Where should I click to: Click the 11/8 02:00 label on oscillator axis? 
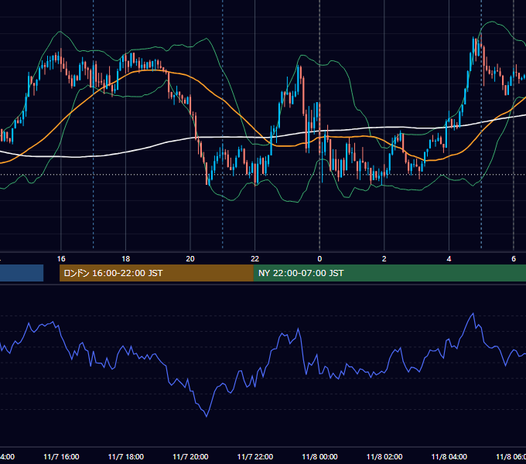[x=384, y=456]
